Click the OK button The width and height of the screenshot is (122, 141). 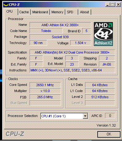(109, 134)
